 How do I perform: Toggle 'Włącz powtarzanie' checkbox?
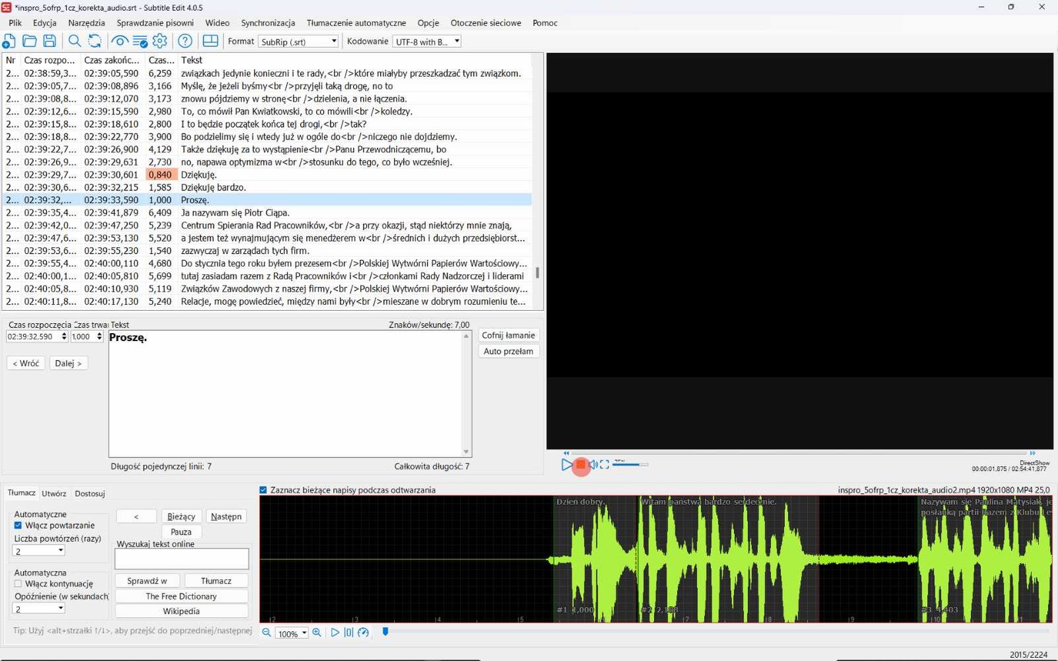click(18, 525)
